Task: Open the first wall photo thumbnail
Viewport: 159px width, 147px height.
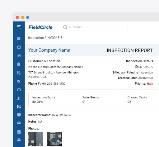Action: pos(35,139)
